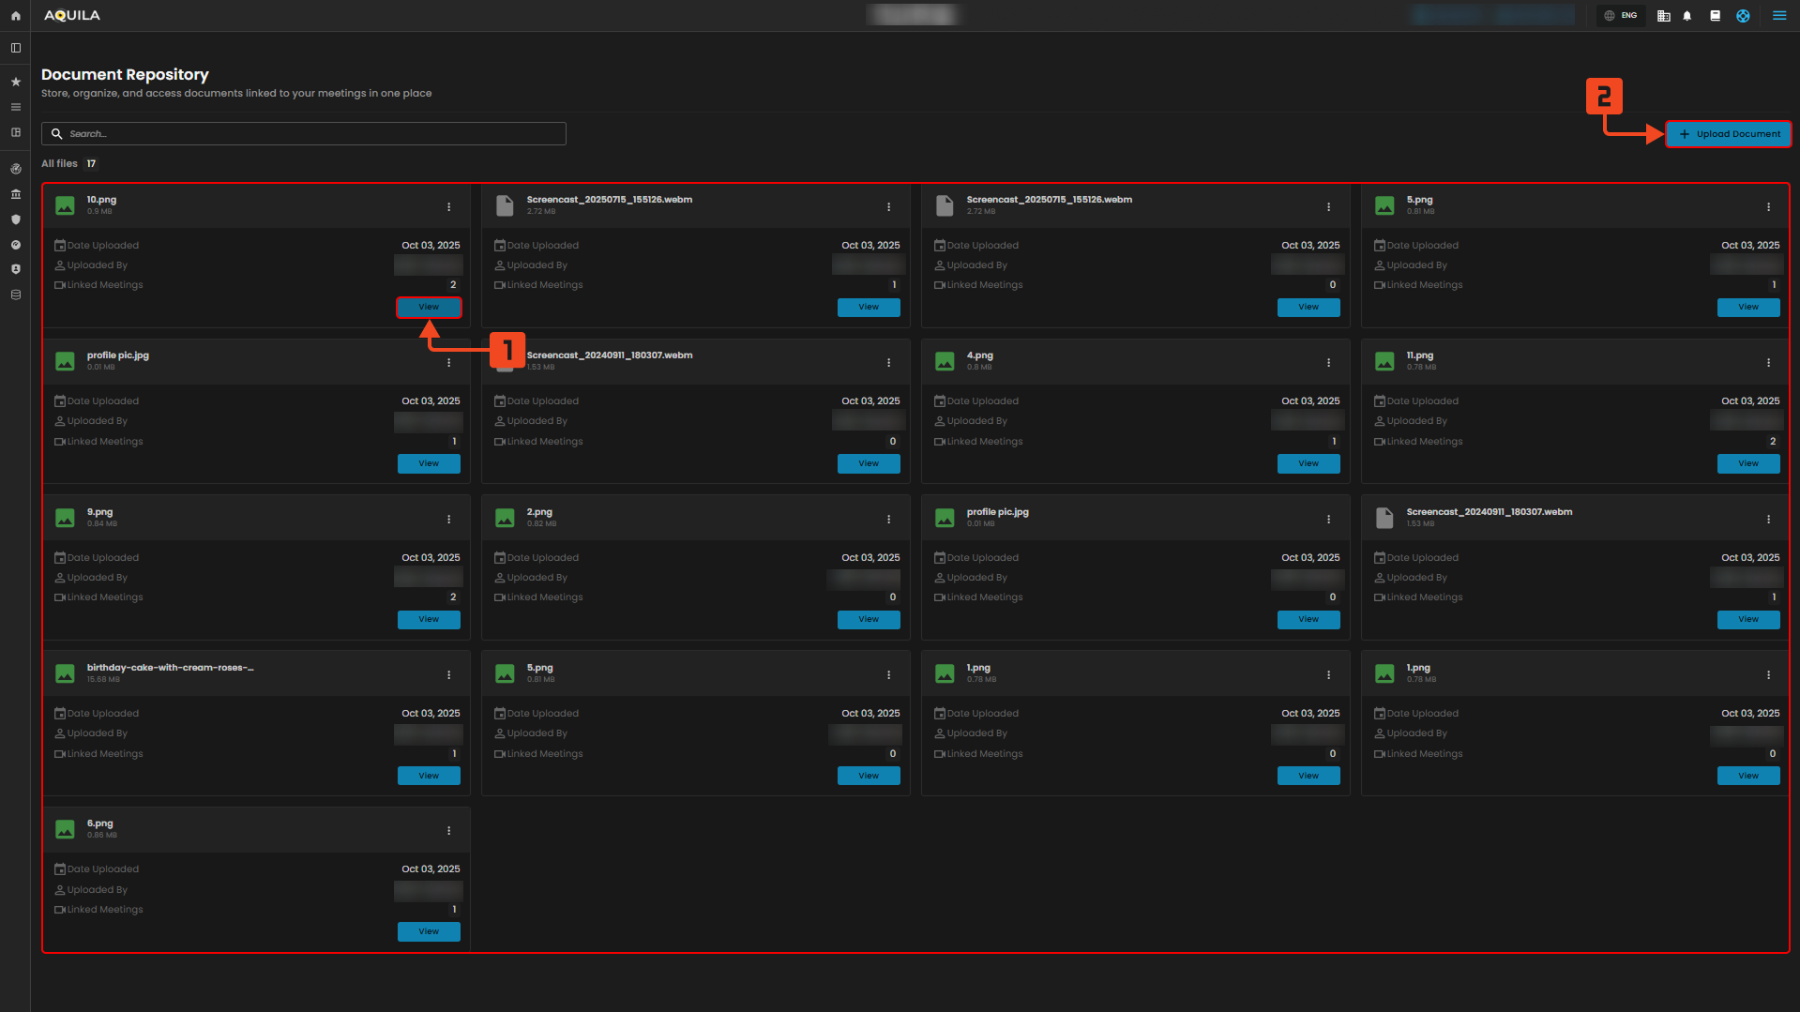Expand options menu for birthday-cake-with-cream-roses file
Image resolution: width=1800 pixels, height=1012 pixels.
(x=448, y=675)
